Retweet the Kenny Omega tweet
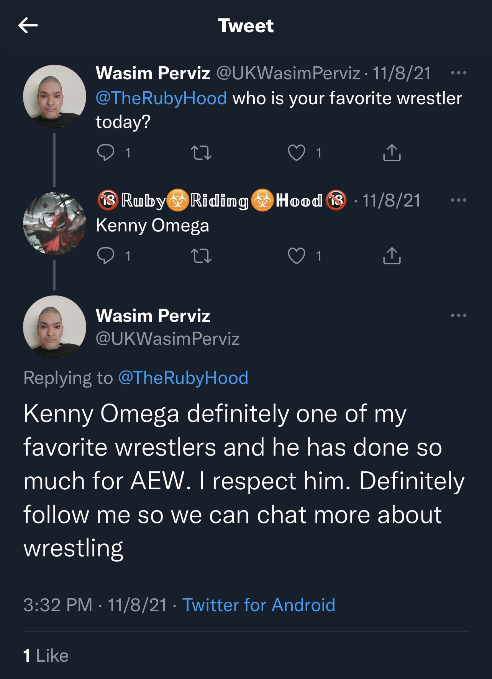 (x=201, y=256)
